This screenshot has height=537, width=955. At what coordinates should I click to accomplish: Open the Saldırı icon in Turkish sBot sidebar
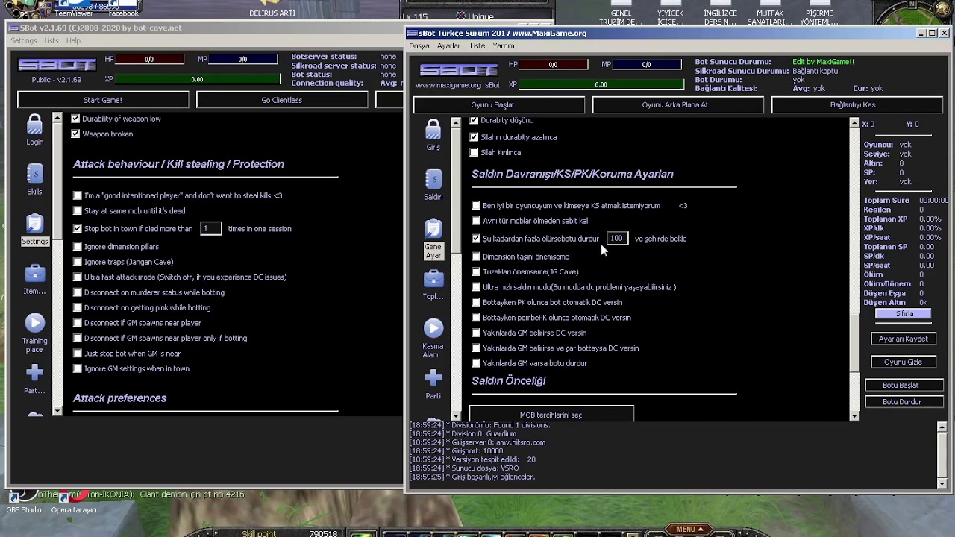point(433,180)
